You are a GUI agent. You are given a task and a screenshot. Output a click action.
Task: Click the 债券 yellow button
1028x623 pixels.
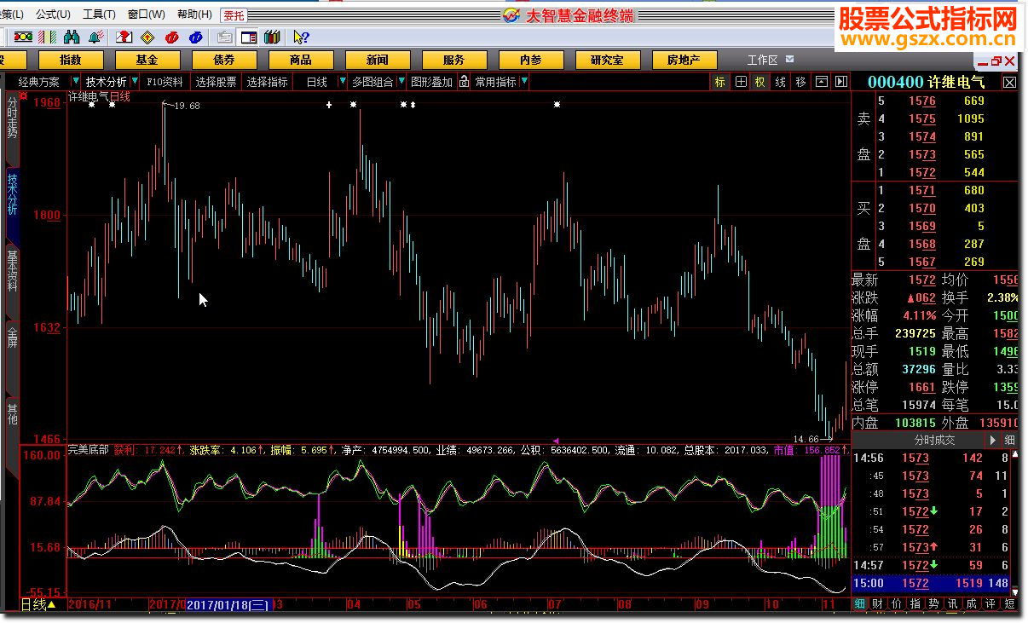[224, 60]
